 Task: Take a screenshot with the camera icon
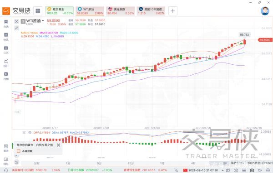(x=252, y=170)
